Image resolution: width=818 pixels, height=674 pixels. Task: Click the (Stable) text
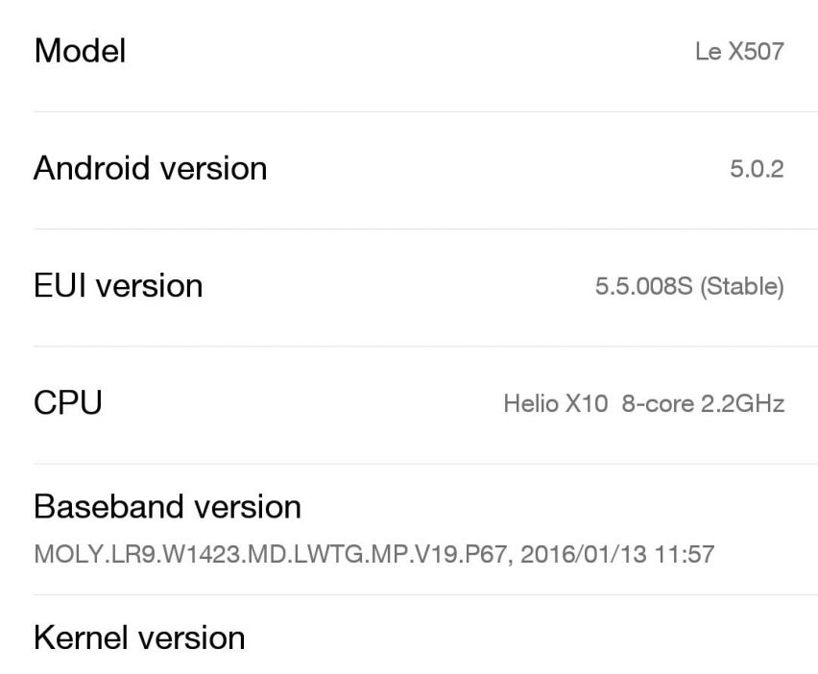[742, 286]
